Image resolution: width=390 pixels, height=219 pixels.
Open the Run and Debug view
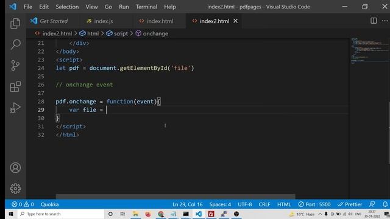(x=15, y=108)
